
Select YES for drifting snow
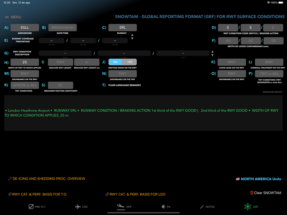(x=130, y=62)
